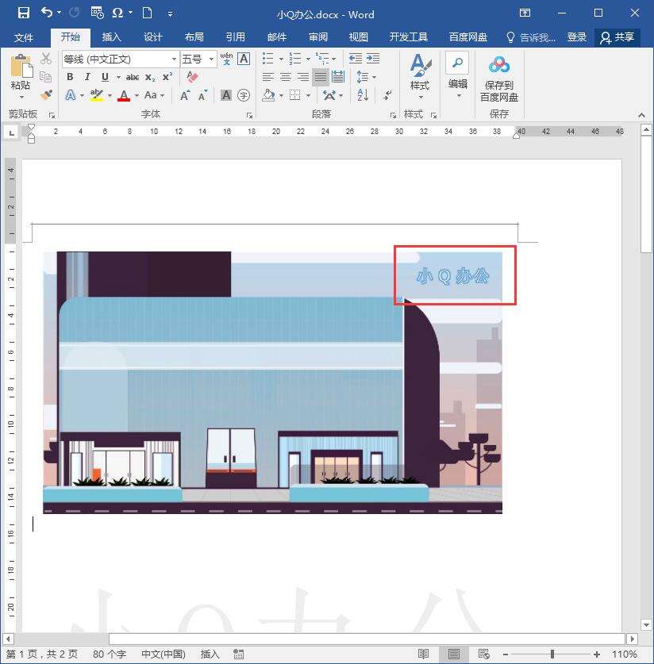Undo the last action
Screen dimensions: 654x664
click(47, 13)
